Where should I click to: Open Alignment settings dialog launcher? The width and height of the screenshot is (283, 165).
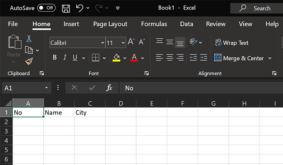pos(274,73)
